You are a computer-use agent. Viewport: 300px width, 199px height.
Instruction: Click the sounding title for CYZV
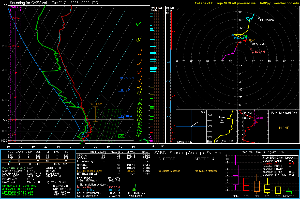tap(54, 3)
